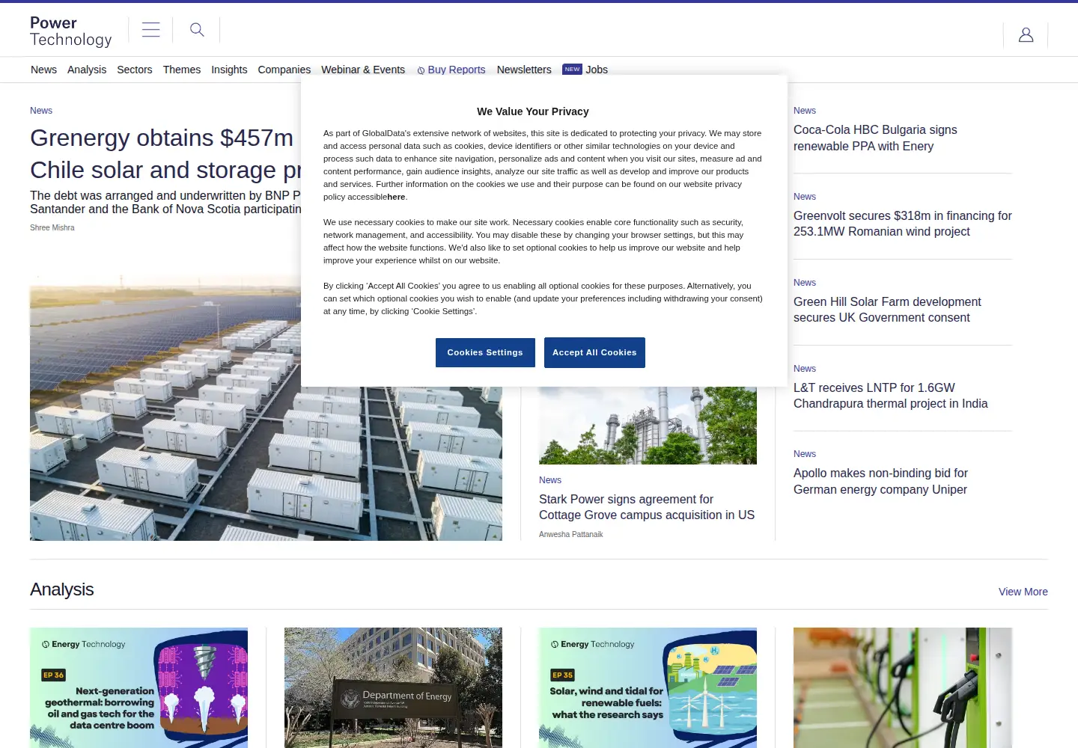Click the NEW badge beside Jobs
The height and width of the screenshot is (748, 1078).
[x=572, y=70]
